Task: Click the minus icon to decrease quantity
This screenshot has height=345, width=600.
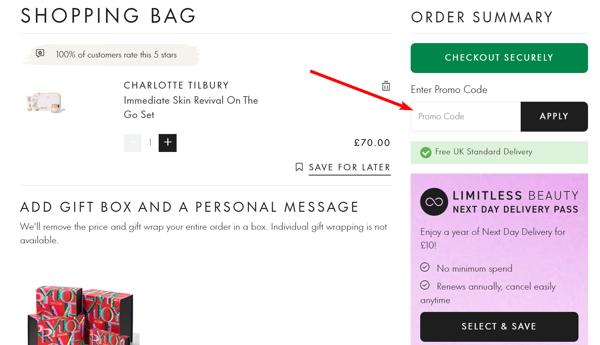Action: (132, 143)
